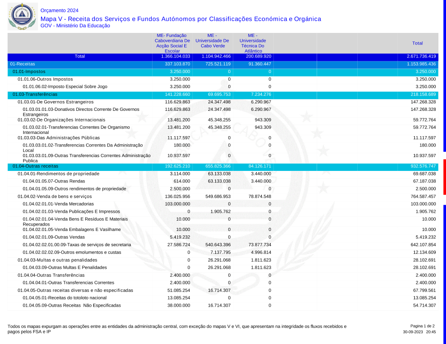The width and height of the screenshot is (446, 344).
Task: Click the Universidade De Cabo Verde column header
Action: 212,40
